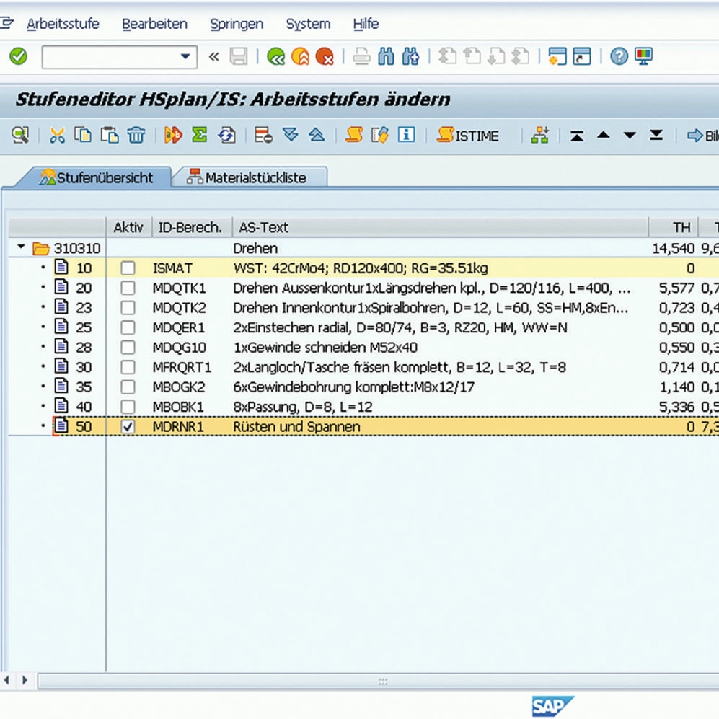This screenshot has height=719, width=719.
Task: Click the Find binoculars icon
Action: (x=386, y=56)
